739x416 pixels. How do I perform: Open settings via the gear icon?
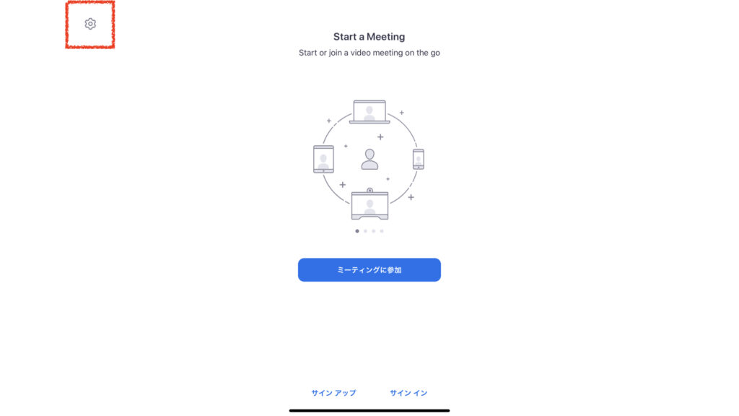click(x=90, y=24)
